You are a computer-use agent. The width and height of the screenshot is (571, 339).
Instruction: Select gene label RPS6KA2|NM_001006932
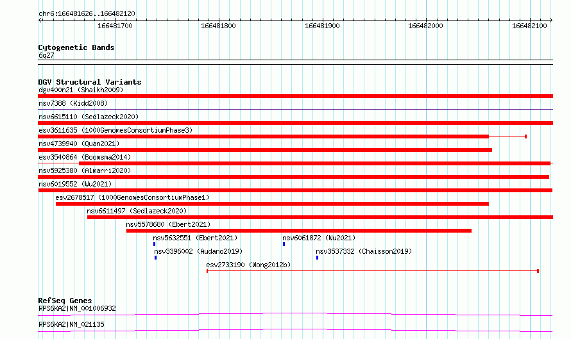pyautogui.click(x=77, y=308)
